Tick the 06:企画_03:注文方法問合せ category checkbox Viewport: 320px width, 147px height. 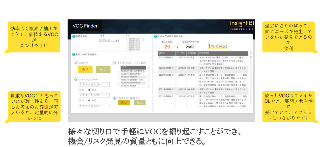coord(119,74)
